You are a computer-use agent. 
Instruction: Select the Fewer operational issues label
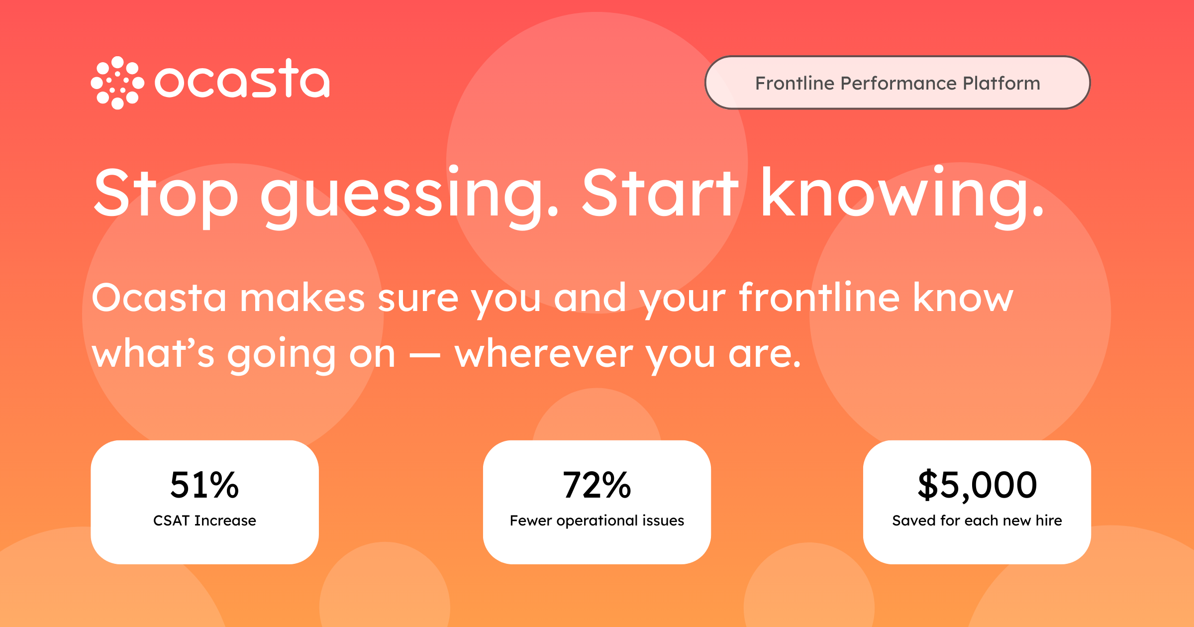click(597, 521)
